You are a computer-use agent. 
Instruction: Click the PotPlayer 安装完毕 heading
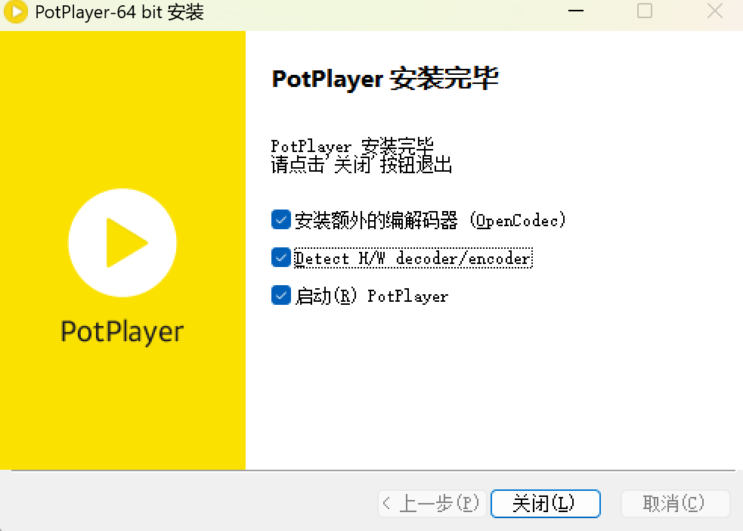[x=385, y=78]
